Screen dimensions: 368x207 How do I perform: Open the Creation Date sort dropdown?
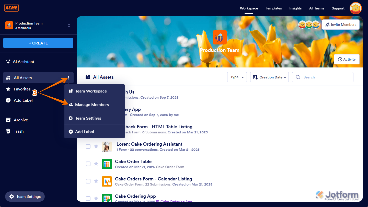[x=269, y=77]
